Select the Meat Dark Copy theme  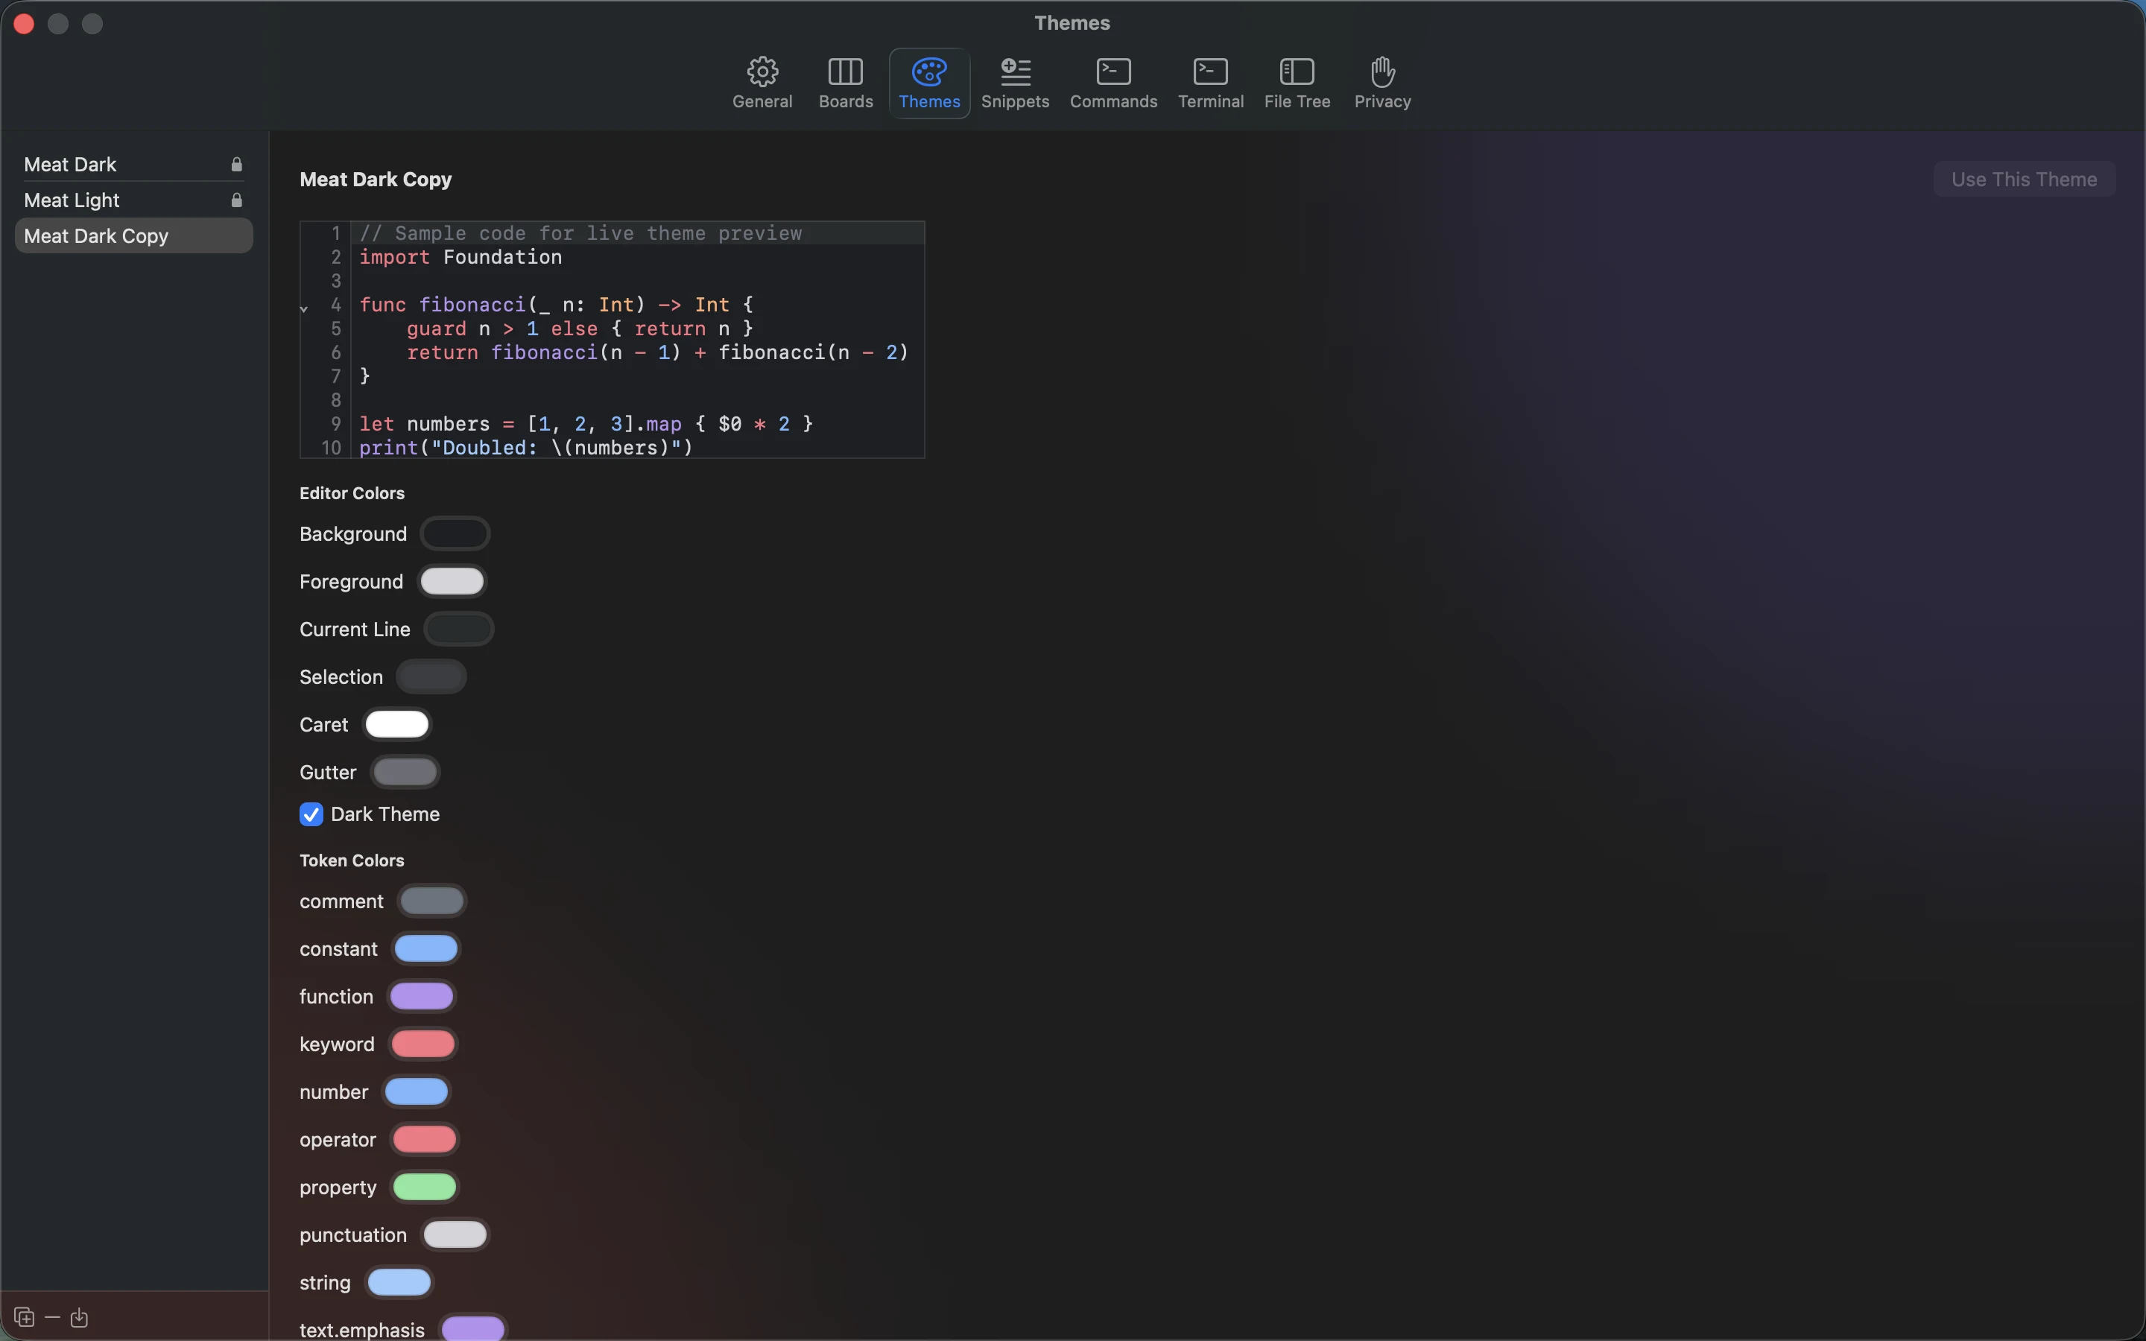(x=134, y=236)
